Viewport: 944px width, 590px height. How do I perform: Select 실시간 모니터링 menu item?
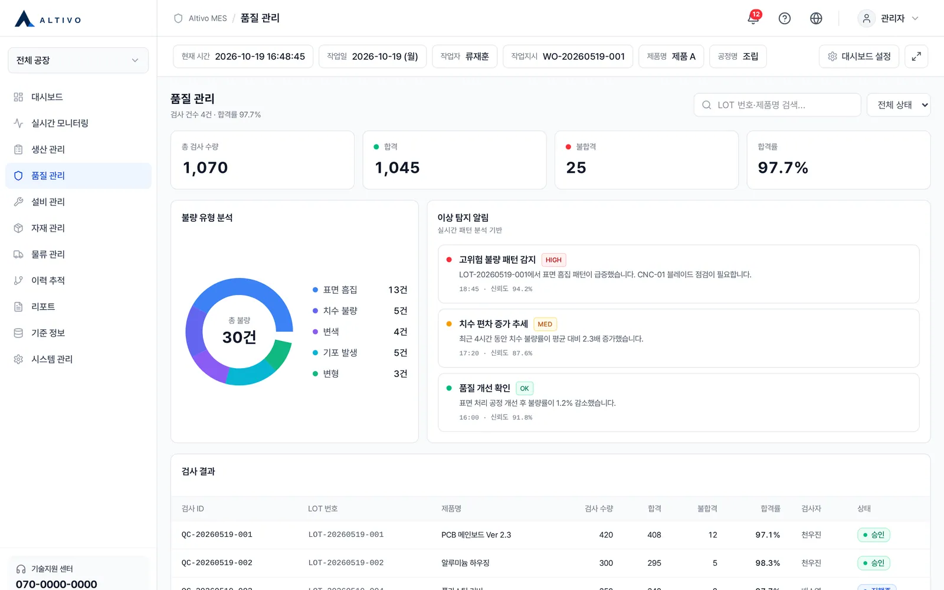78,123
